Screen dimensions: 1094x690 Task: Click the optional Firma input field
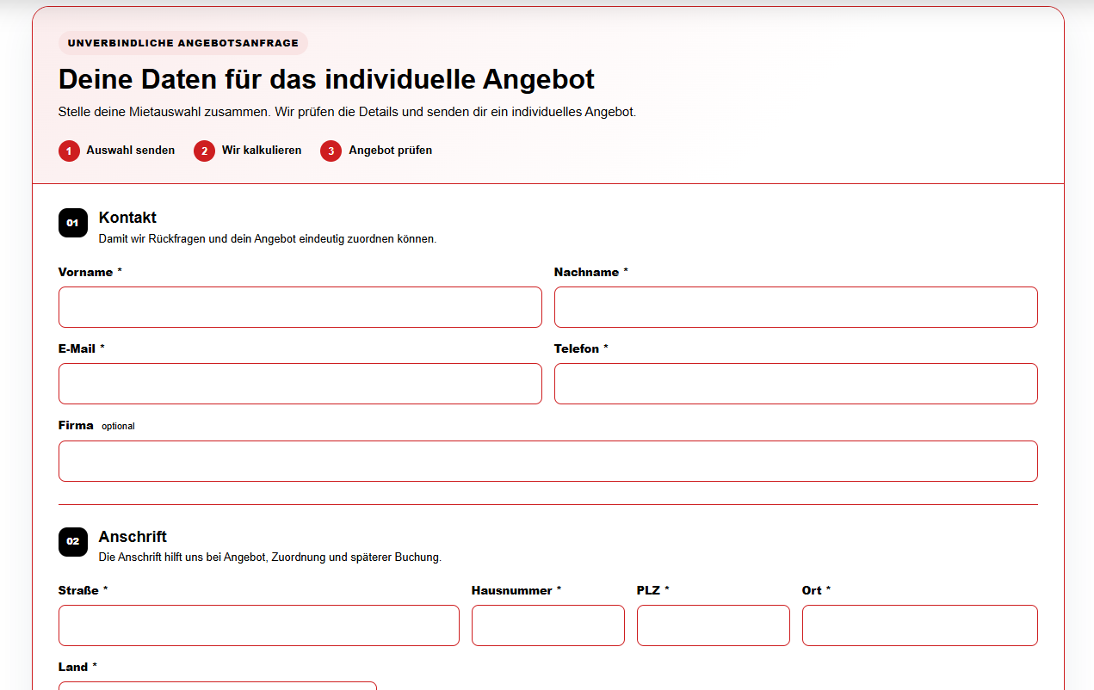point(548,461)
